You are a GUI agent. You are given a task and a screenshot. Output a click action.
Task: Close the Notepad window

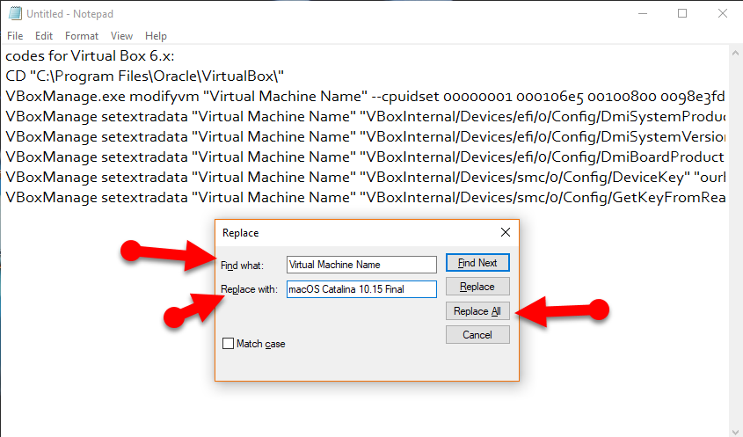click(x=722, y=14)
